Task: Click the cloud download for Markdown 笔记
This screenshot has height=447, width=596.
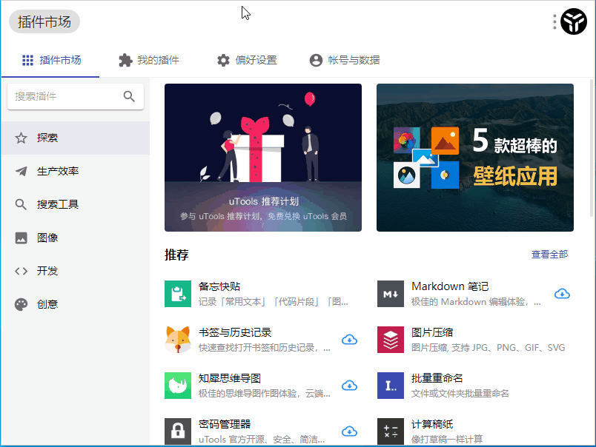Action: (x=562, y=294)
